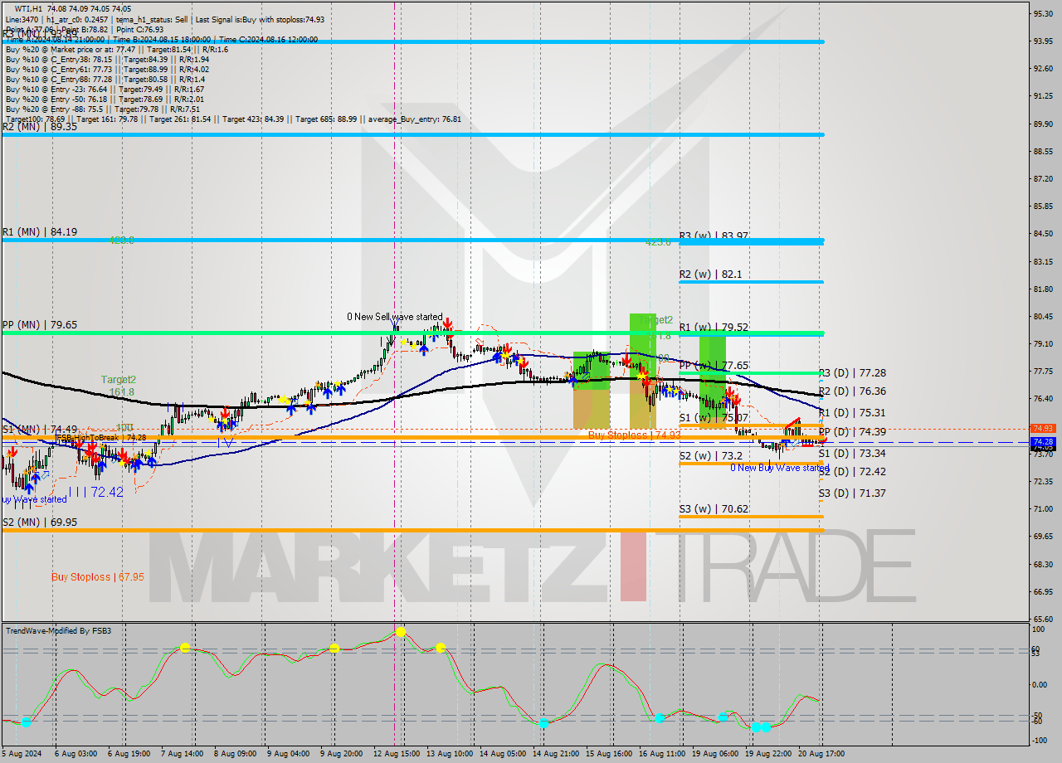Click the oscillator axis label -100

(1040, 740)
